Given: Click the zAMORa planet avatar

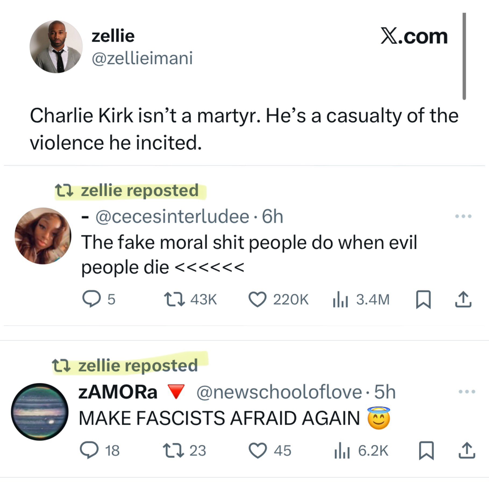Looking at the screenshot, I should 40,412.
